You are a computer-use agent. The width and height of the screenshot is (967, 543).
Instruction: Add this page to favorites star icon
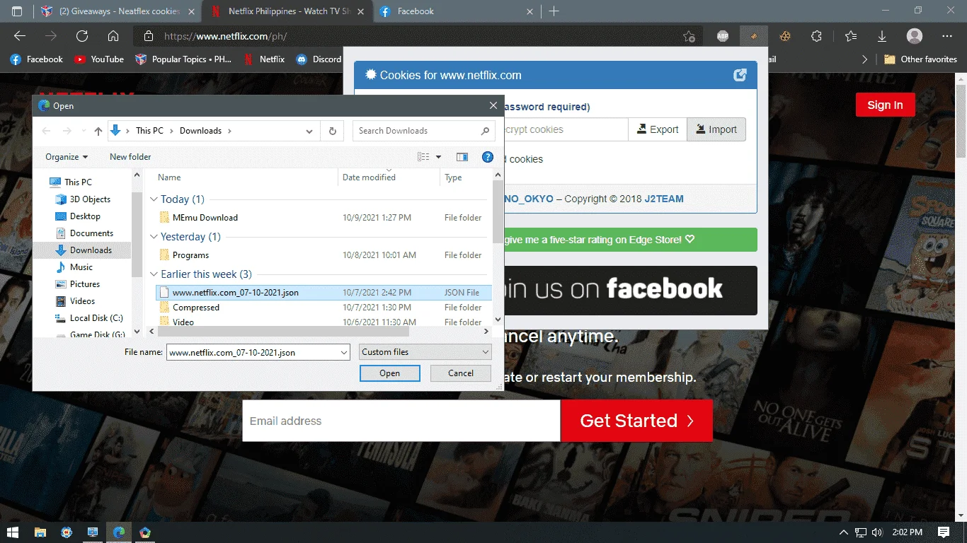tap(689, 37)
